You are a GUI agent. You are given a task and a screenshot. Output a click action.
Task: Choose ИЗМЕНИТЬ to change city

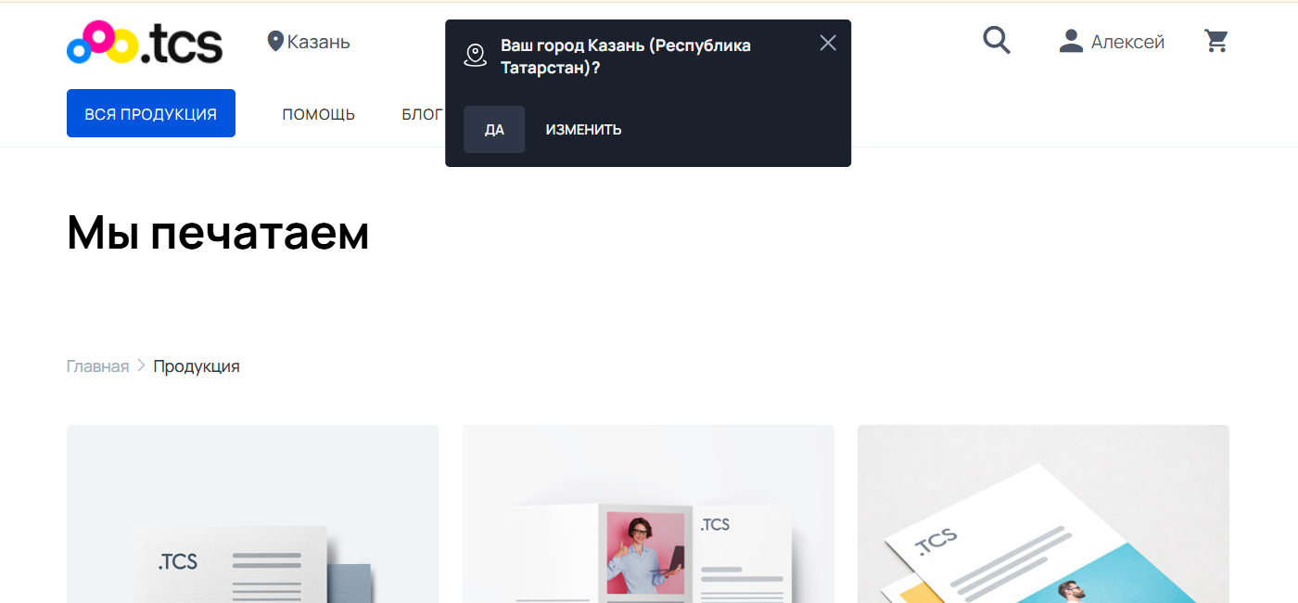click(x=583, y=130)
